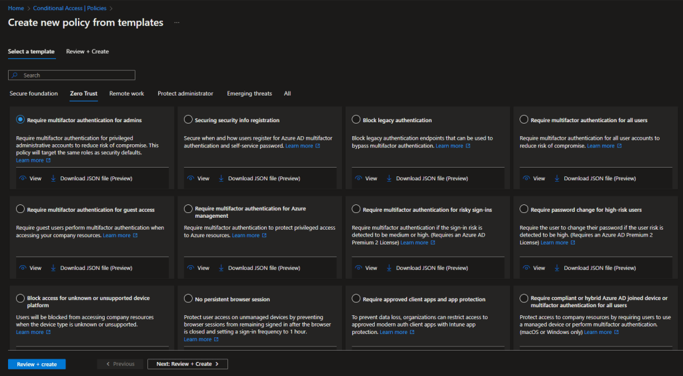Open Learn more link for Block legacy authentication
The width and height of the screenshot is (683, 376).
tap(449, 146)
